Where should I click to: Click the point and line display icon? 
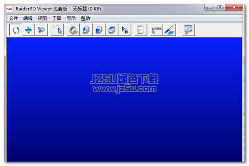[x=124, y=30]
